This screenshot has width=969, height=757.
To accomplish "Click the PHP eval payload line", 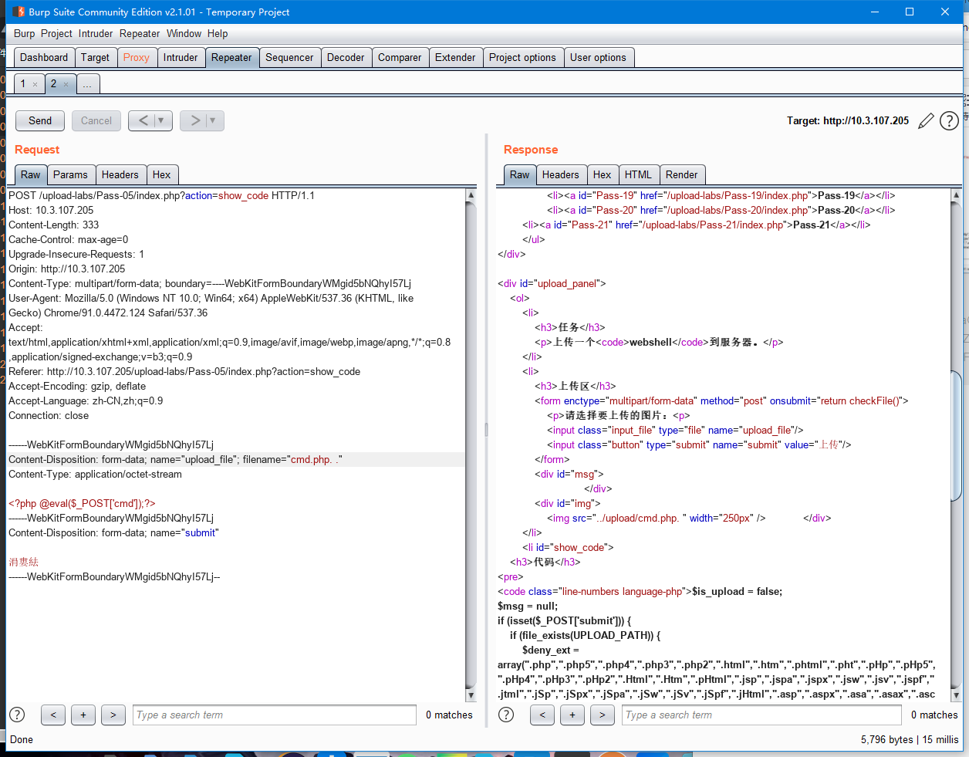I will point(82,503).
